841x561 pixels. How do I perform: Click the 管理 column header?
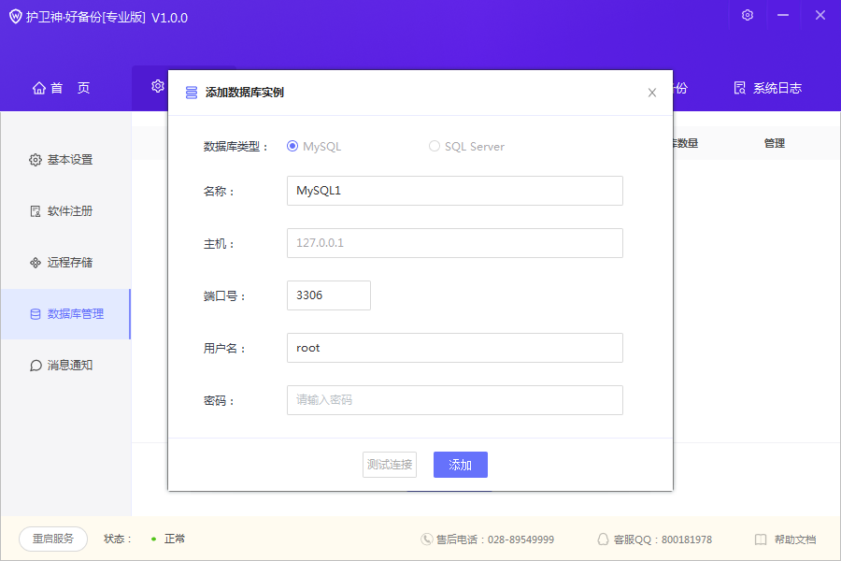pos(775,143)
